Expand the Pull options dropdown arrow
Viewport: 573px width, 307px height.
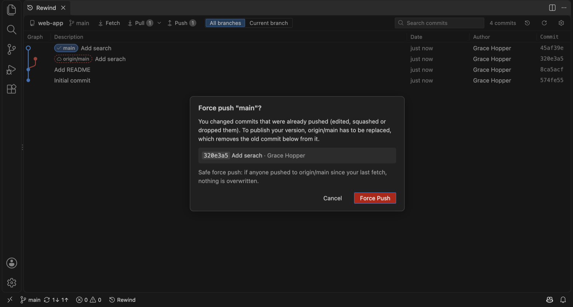click(x=159, y=23)
